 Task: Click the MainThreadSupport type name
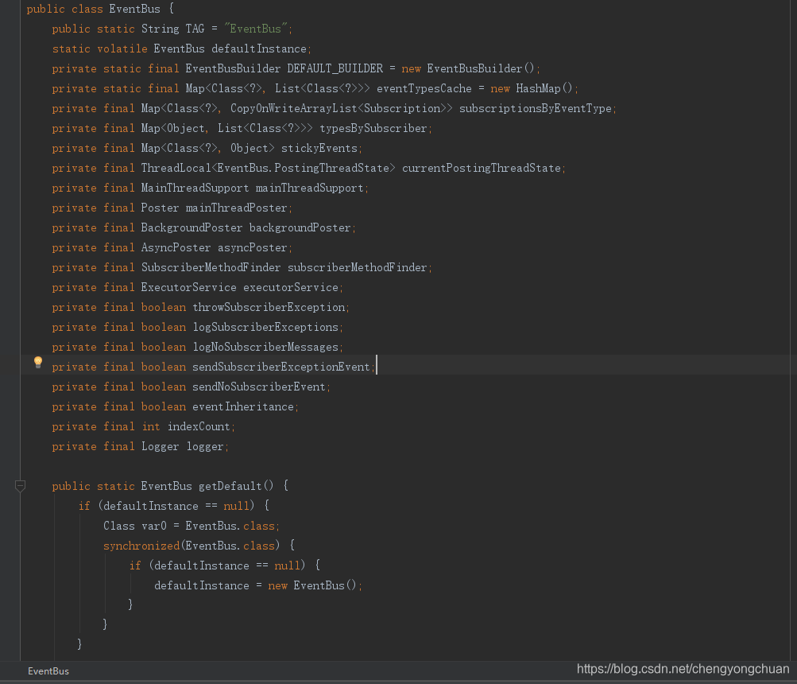195,187
